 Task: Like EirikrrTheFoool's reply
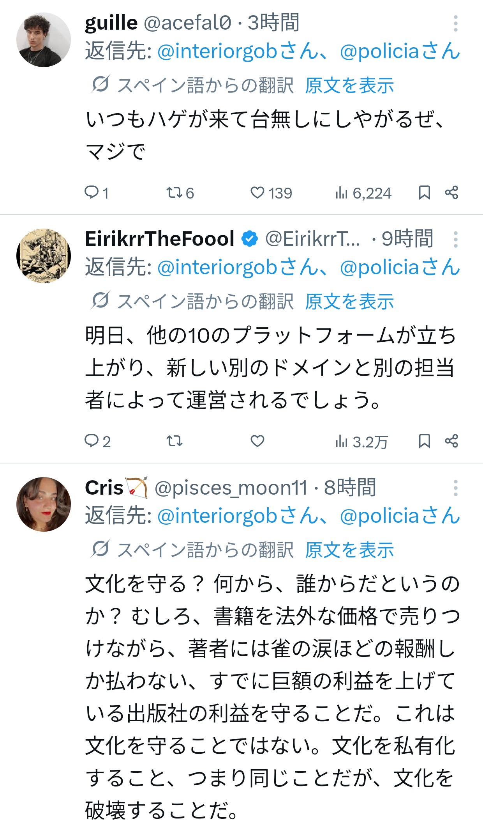(x=257, y=441)
